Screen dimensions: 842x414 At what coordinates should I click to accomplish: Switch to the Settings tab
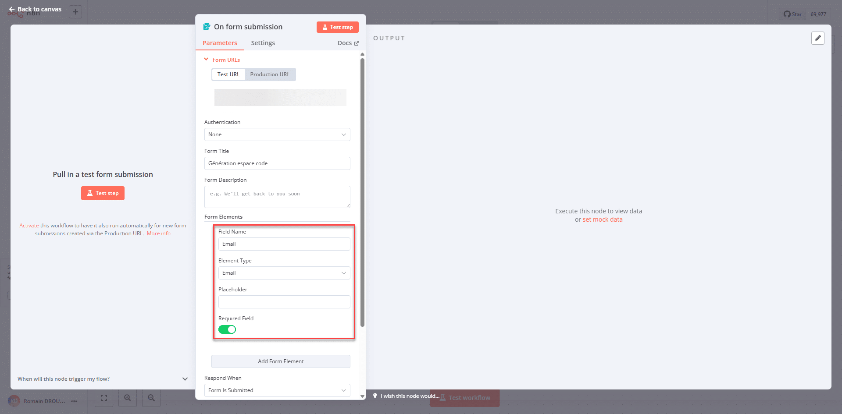263,43
